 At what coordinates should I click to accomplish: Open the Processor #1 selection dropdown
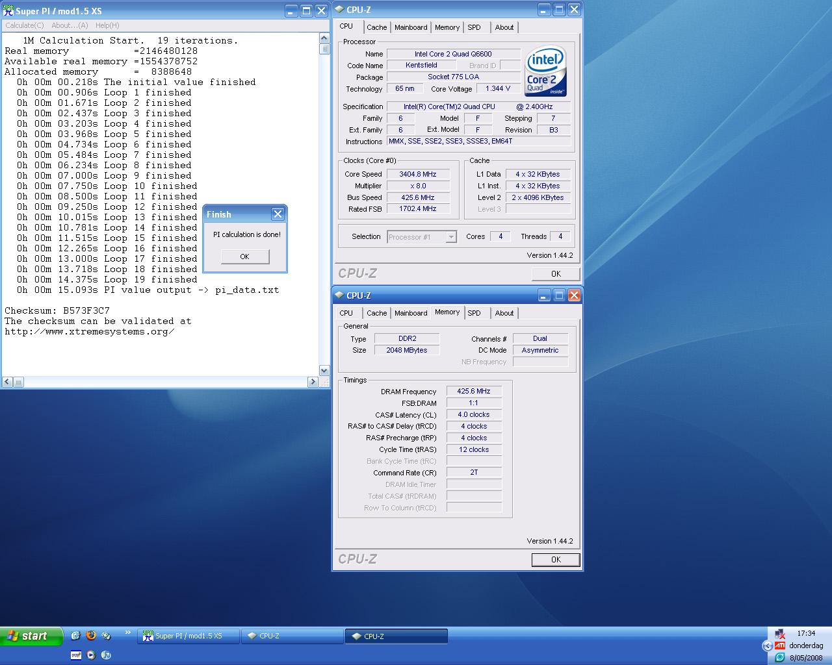coord(451,237)
